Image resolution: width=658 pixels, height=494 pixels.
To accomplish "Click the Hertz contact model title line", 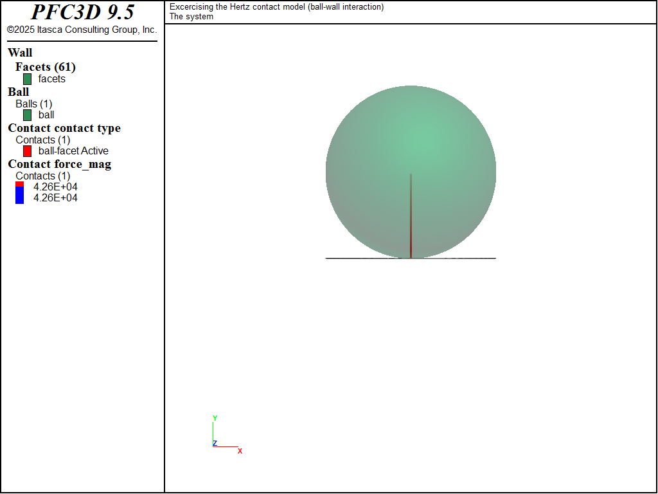I will click(276, 6).
